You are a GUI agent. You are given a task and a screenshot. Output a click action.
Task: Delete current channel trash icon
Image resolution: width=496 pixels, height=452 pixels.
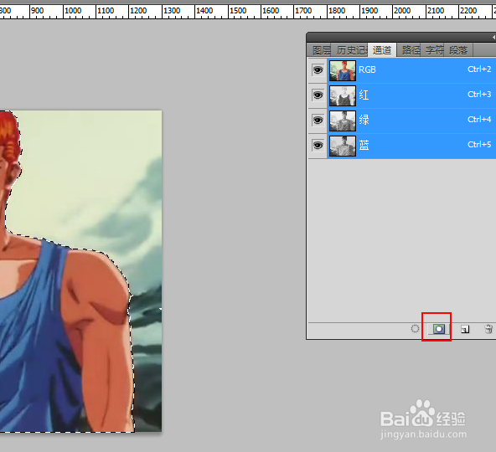click(488, 329)
